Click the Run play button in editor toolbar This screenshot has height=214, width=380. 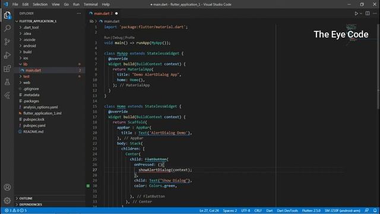(356, 14)
